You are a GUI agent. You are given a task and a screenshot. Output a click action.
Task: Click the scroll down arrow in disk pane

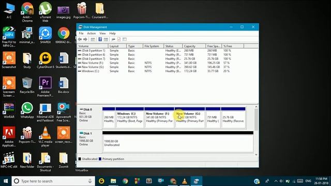click(256, 154)
